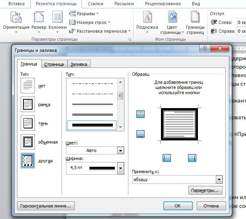Click the border preview sample page
The width and height of the screenshot is (246, 219).
(179, 124)
